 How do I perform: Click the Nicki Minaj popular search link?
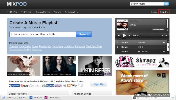(x=69, y=46)
